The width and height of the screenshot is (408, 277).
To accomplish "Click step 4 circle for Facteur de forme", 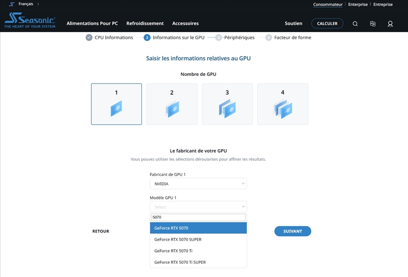I will click(268, 38).
